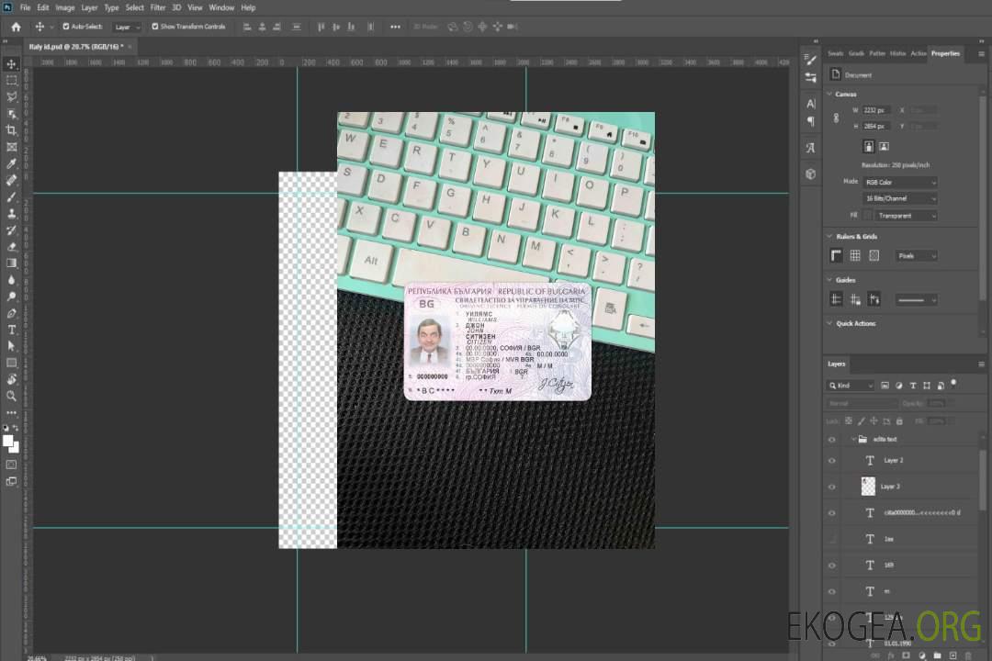Click the link width and height icon
The height and width of the screenshot is (661, 992).
point(836,118)
